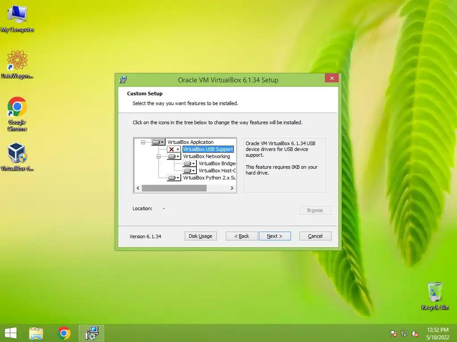The image size is (457, 342).
Task: Select the Google Chrome desktop shortcut
Action: coord(17,114)
